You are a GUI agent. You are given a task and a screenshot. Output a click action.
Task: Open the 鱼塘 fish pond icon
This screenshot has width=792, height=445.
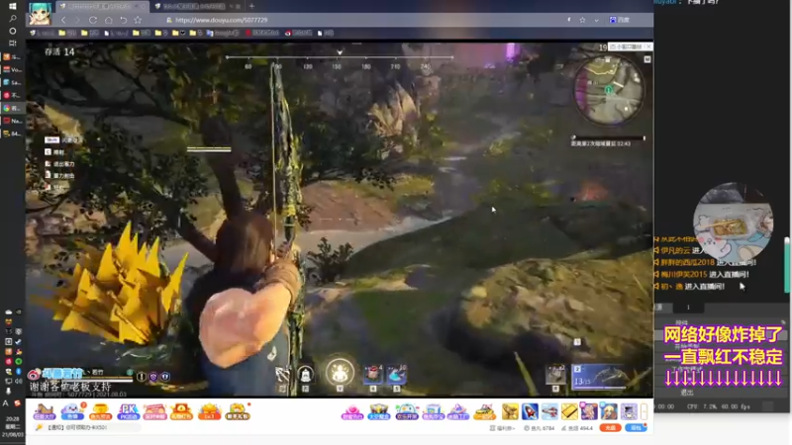pyautogui.click(x=72, y=411)
